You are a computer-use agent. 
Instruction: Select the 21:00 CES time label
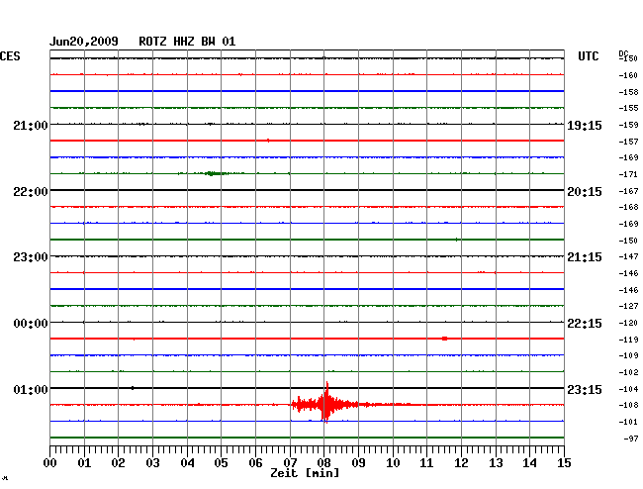(x=31, y=126)
